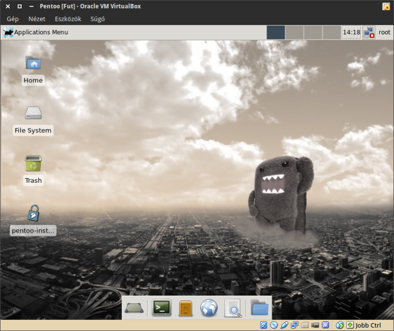Viewport: 394px width, 331px height.
Task: Click the VirtualBox icon in title bar corner
Action: click(386, 6)
